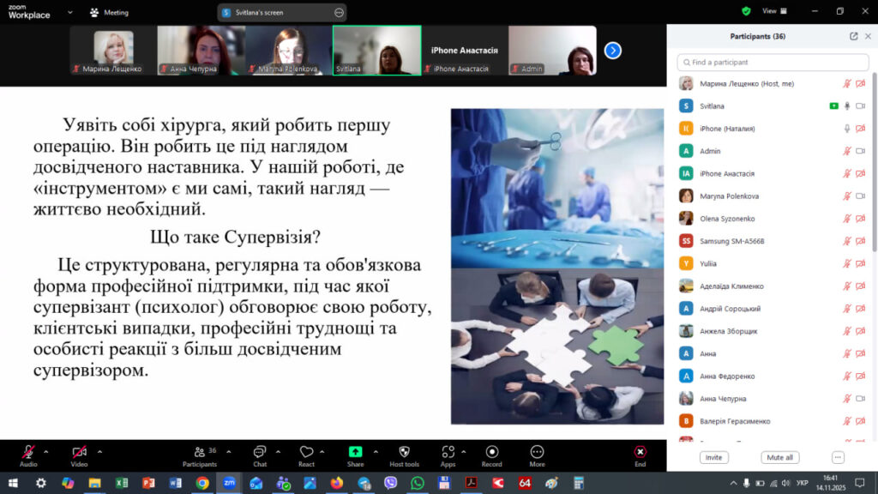Open the View layout dropdown
The width and height of the screenshot is (878, 494).
(773, 11)
